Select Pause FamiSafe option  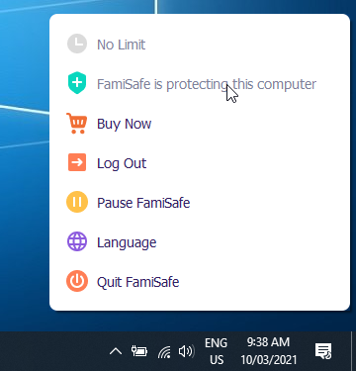pos(200,203)
